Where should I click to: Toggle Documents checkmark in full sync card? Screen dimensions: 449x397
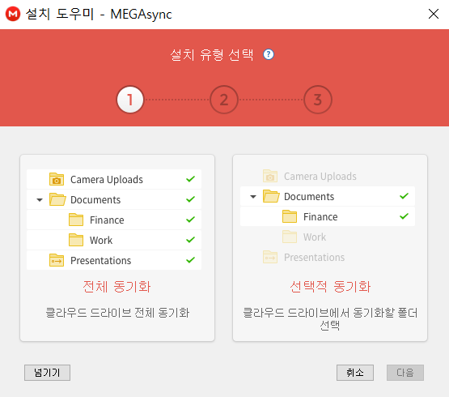pos(190,199)
